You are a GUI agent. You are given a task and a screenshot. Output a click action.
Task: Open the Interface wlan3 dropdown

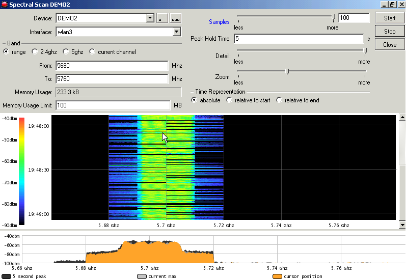(x=176, y=32)
